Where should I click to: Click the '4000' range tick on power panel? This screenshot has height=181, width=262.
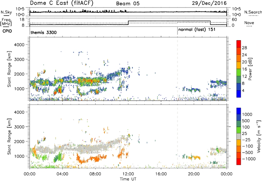pos(19,45)
